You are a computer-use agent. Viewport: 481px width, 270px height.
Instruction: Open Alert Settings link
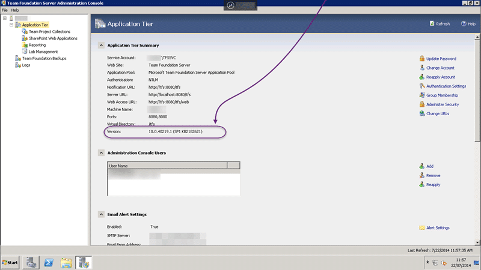[x=438, y=228]
